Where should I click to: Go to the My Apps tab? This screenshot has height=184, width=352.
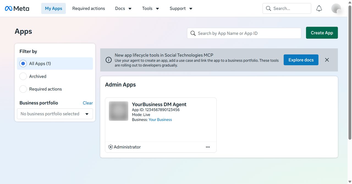(x=54, y=9)
